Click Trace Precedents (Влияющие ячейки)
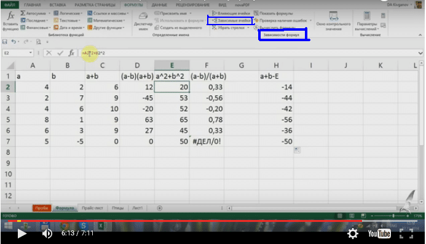Viewport: 426px width, 244px height. pos(231,13)
